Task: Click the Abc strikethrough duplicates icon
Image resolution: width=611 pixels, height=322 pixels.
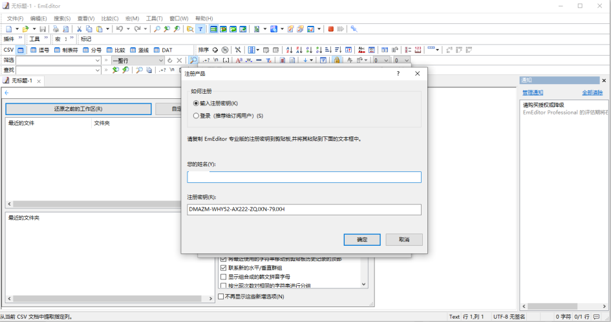Action: click(x=361, y=50)
